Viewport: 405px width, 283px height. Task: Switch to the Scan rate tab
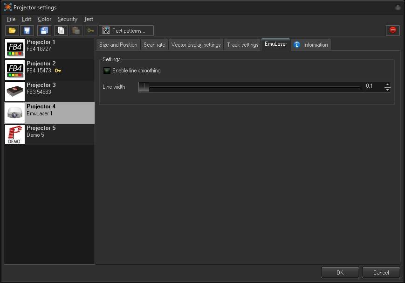pyautogui.click(x=154, y=44)
